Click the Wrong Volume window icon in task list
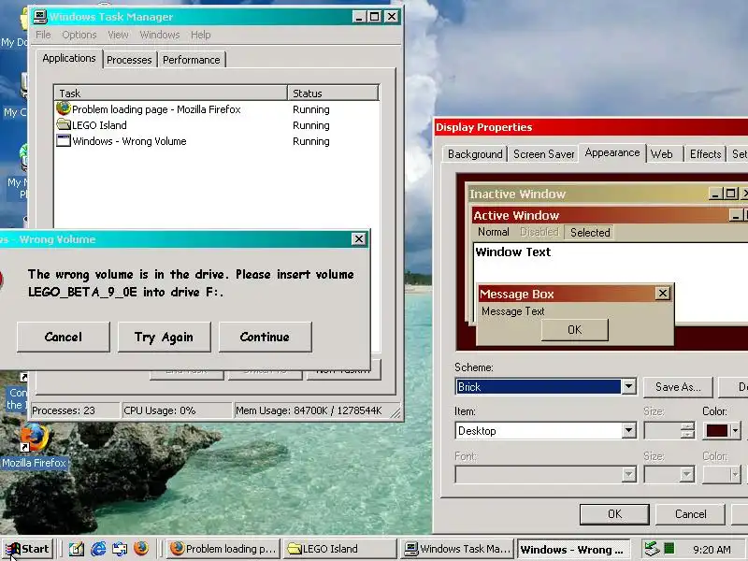The image size is (748, 561). [x=64, y=141]
